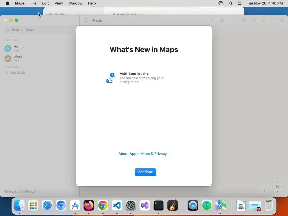
Task: Open Trash from the Dock
Action: [269, 205]
